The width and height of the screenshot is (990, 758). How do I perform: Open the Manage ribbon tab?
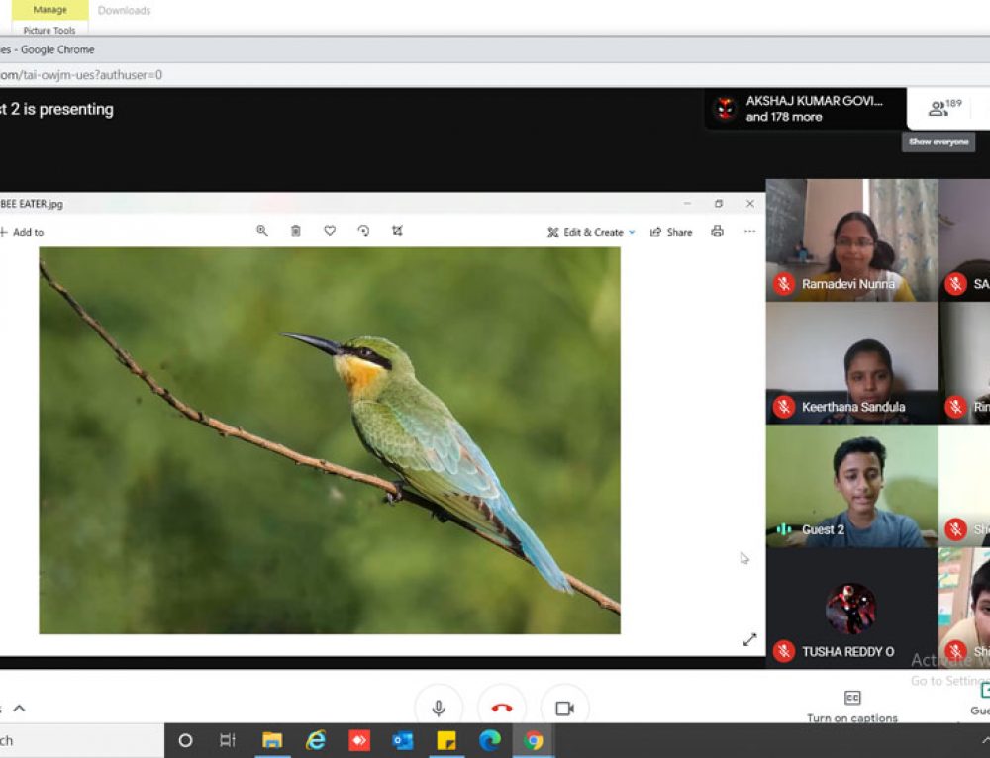coord(49,10)
